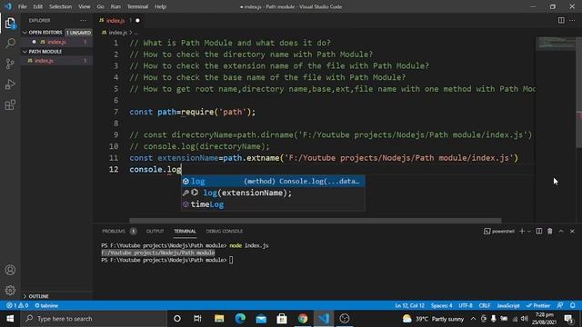582x327 pixels.
Task: Select index.js under Open Editors
Action: coord(56,42)
